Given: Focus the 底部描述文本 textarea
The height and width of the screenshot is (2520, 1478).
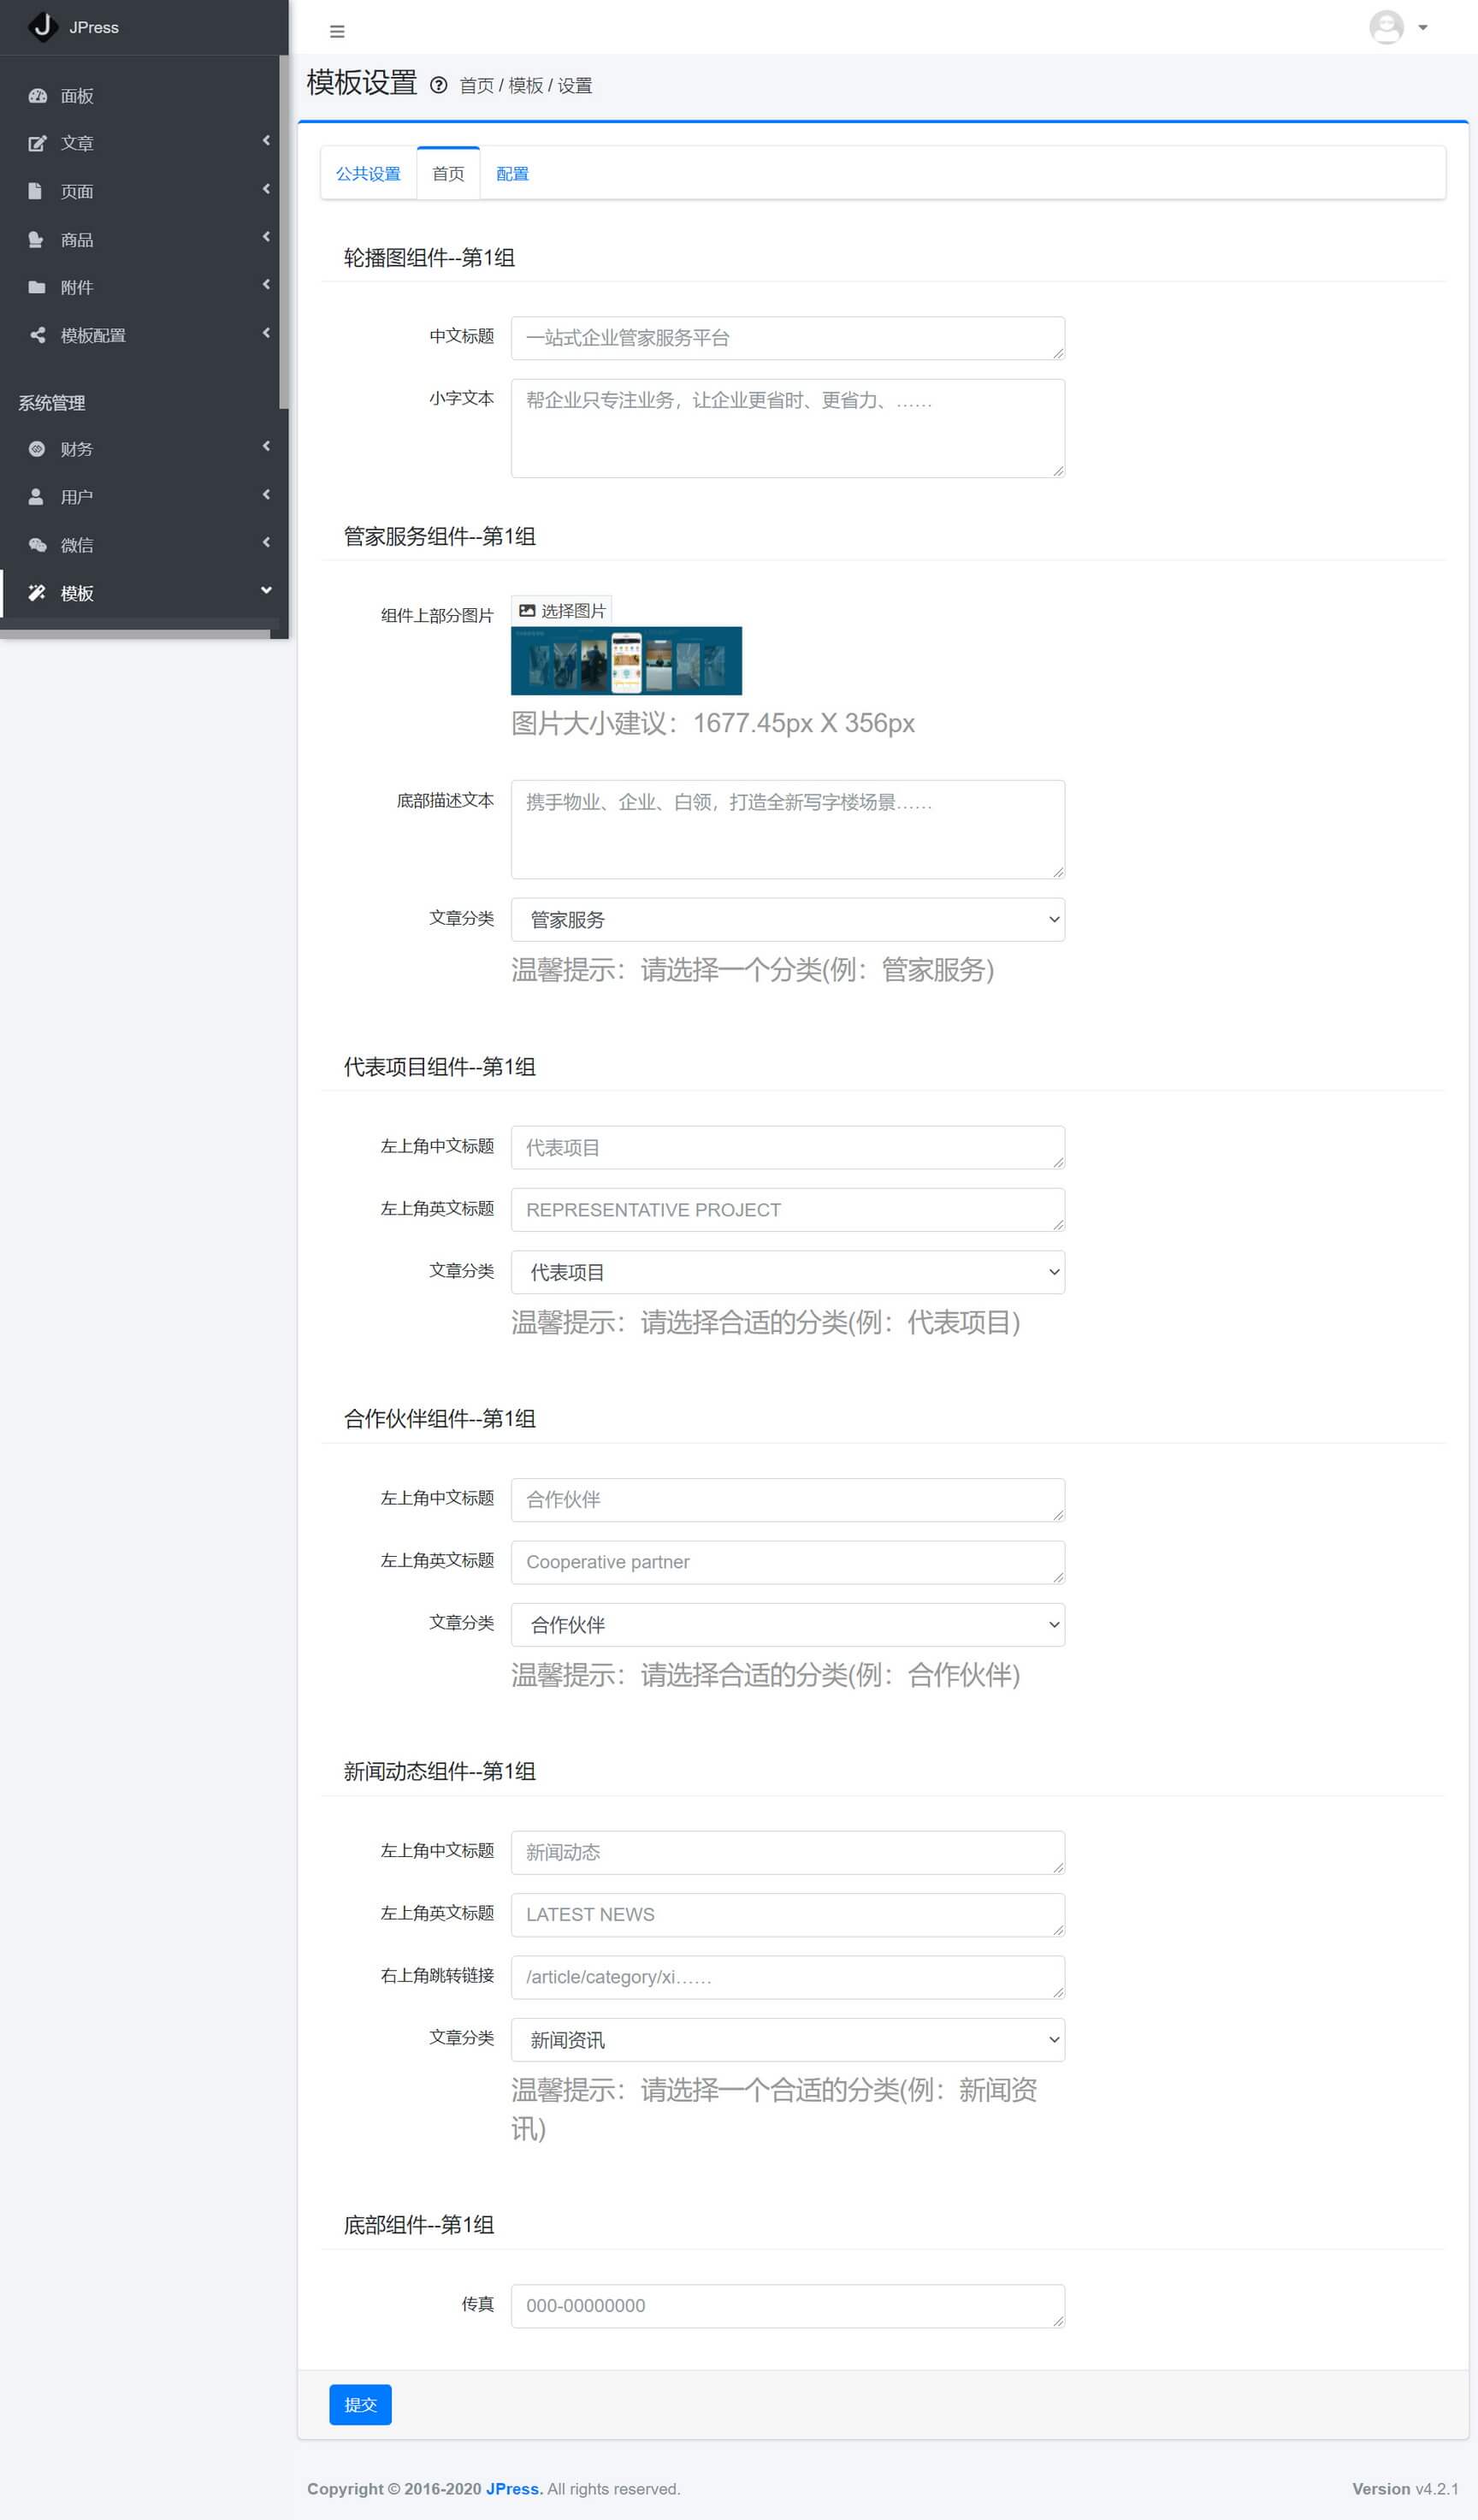Looking at the screenshot, I should [x=788, y=830].
